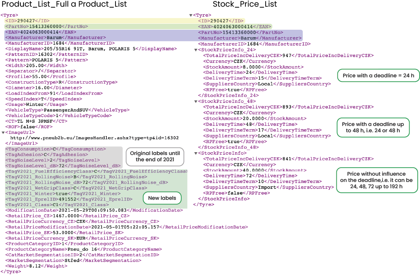Click 'Original labels until the end of 2021' callout

coord(155,156)
